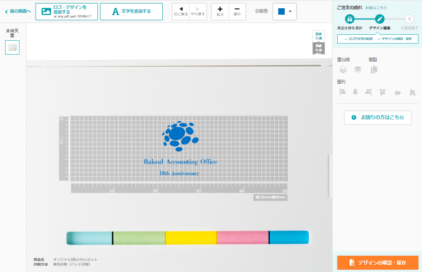This screenshot has width=422, height=272.
Task: Align objects to the left edge
Action: coord(342,92)
